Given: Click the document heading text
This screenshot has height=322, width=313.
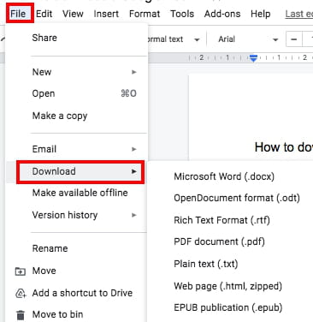Looking at the screenshot, I should click(284, 147).
